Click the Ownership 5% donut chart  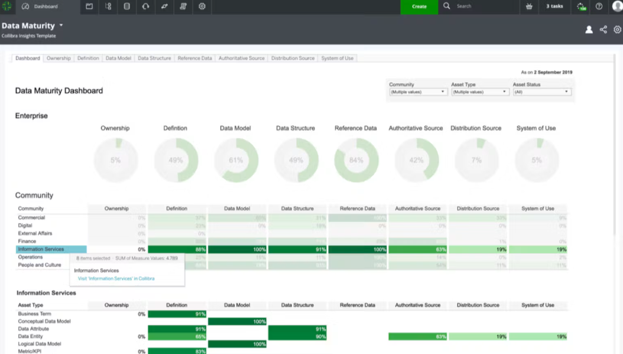click(x=116, y=160)
